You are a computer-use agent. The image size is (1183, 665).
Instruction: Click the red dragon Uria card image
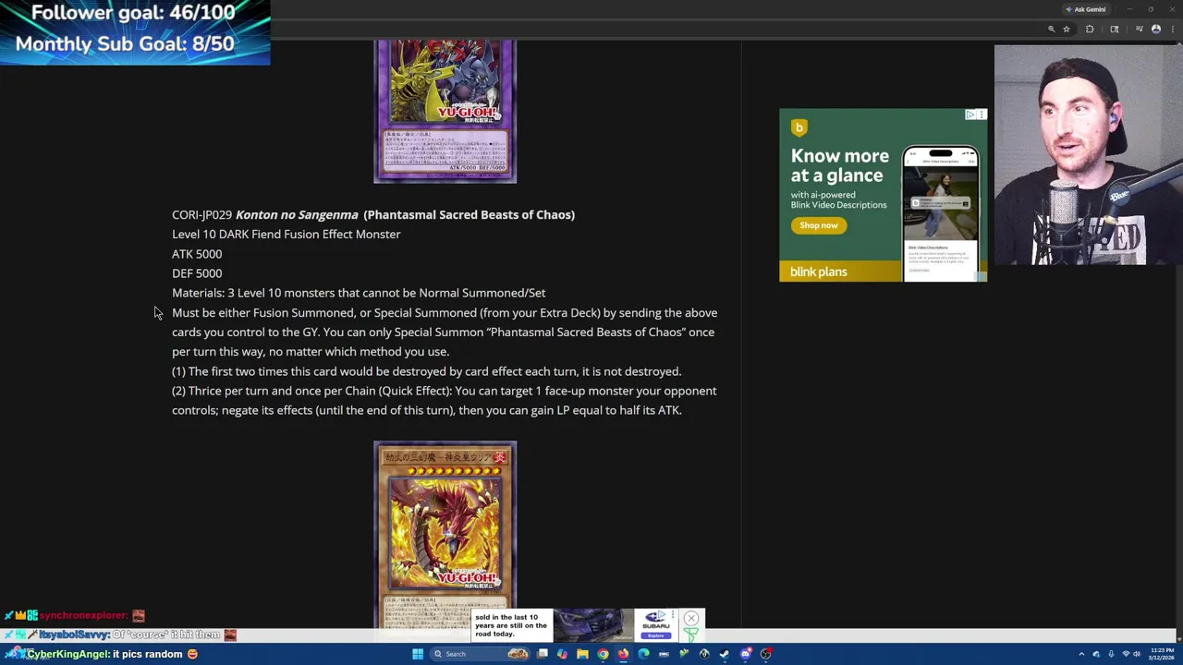point(445,536)
